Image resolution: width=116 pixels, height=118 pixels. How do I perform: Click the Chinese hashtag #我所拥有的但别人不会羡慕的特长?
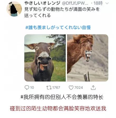tap(62, 97)
